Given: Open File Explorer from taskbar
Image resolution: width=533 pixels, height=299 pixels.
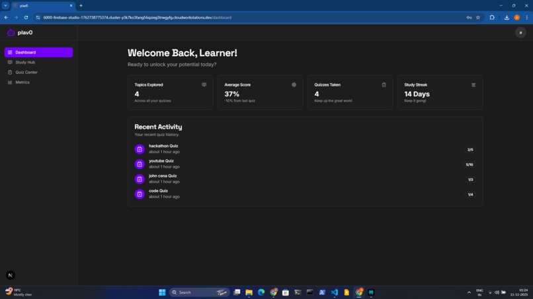Looking at the screenshot, I should click(x=249, y=292).
